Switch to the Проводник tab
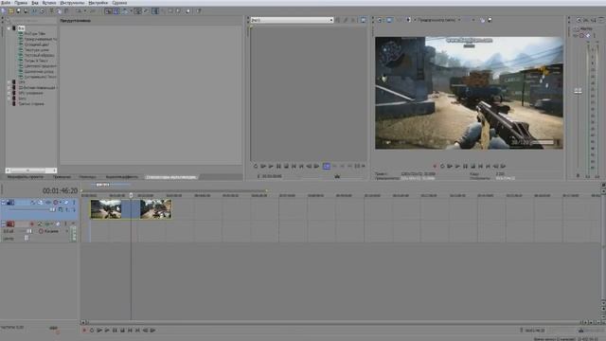The image size is (606, 341). (62, 177)
